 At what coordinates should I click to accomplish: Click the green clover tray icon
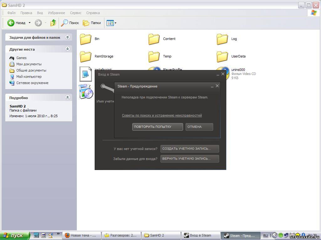281,236
